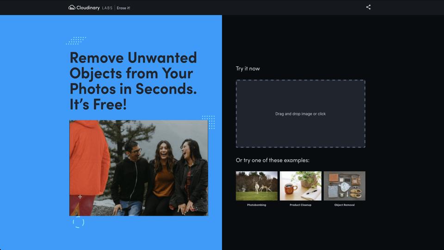Click the dashed circle below hero photo
This screenshot has height=250, width=444.
pos(79,223)
